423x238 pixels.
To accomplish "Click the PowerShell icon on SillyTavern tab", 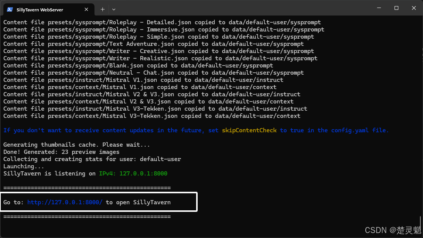I will click(10, 9).
